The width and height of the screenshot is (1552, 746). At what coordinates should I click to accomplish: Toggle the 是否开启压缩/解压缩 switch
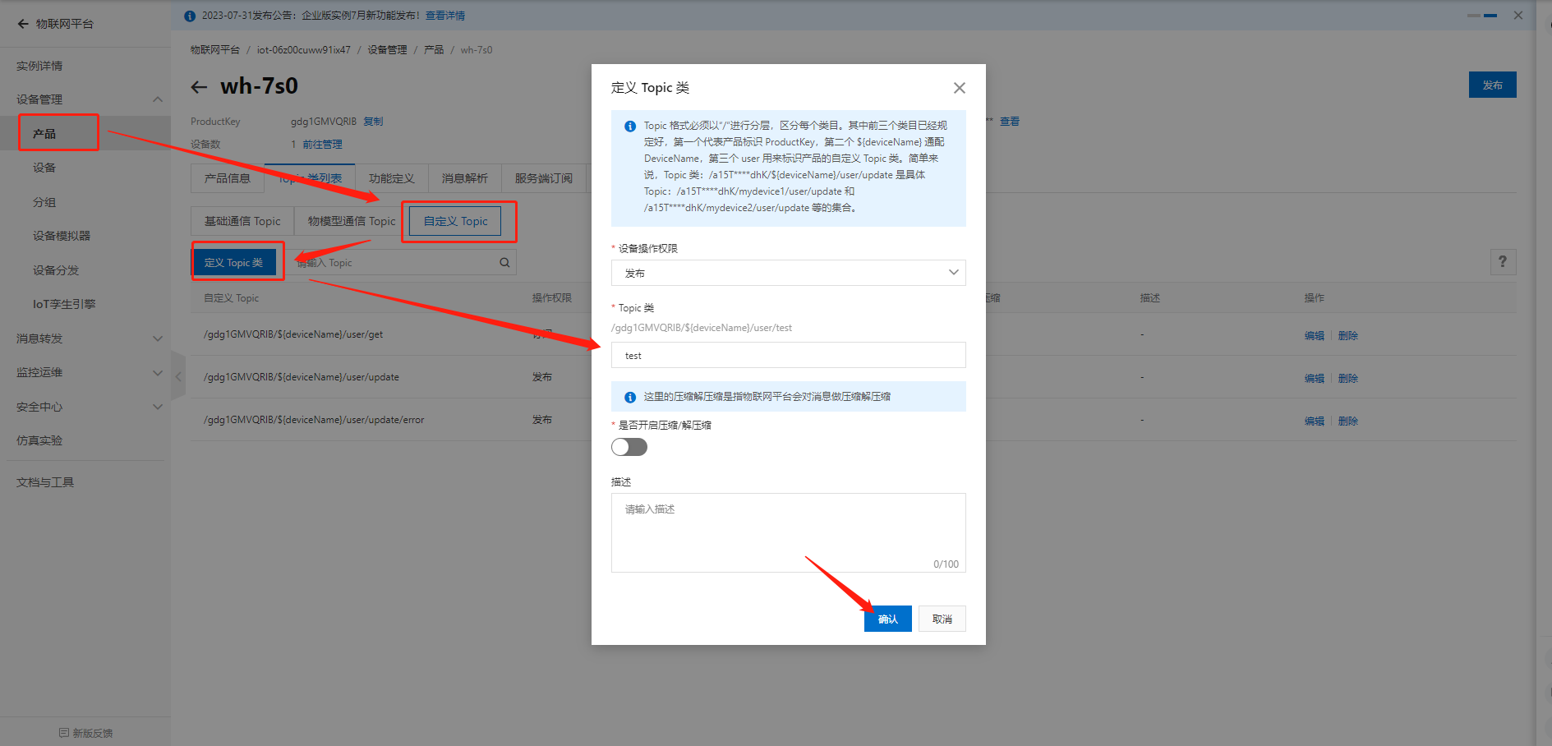(x=629, y=447)
